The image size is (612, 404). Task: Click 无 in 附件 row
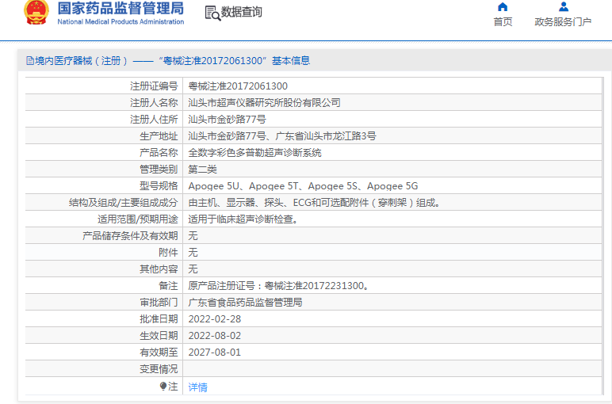(193, 253)
